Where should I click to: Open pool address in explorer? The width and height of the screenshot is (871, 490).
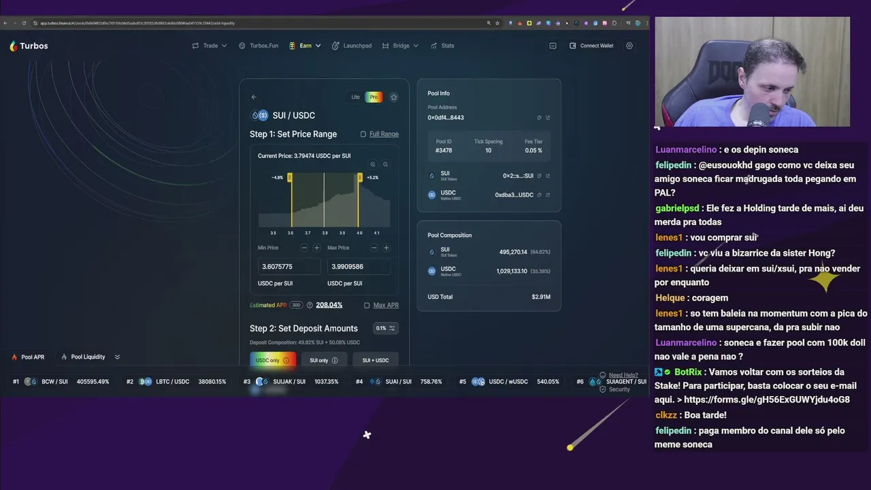tap(548, 118)
